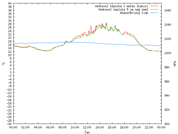
Task: Click the red temperature peak near 15:00
Action: (x=107, y=23)
